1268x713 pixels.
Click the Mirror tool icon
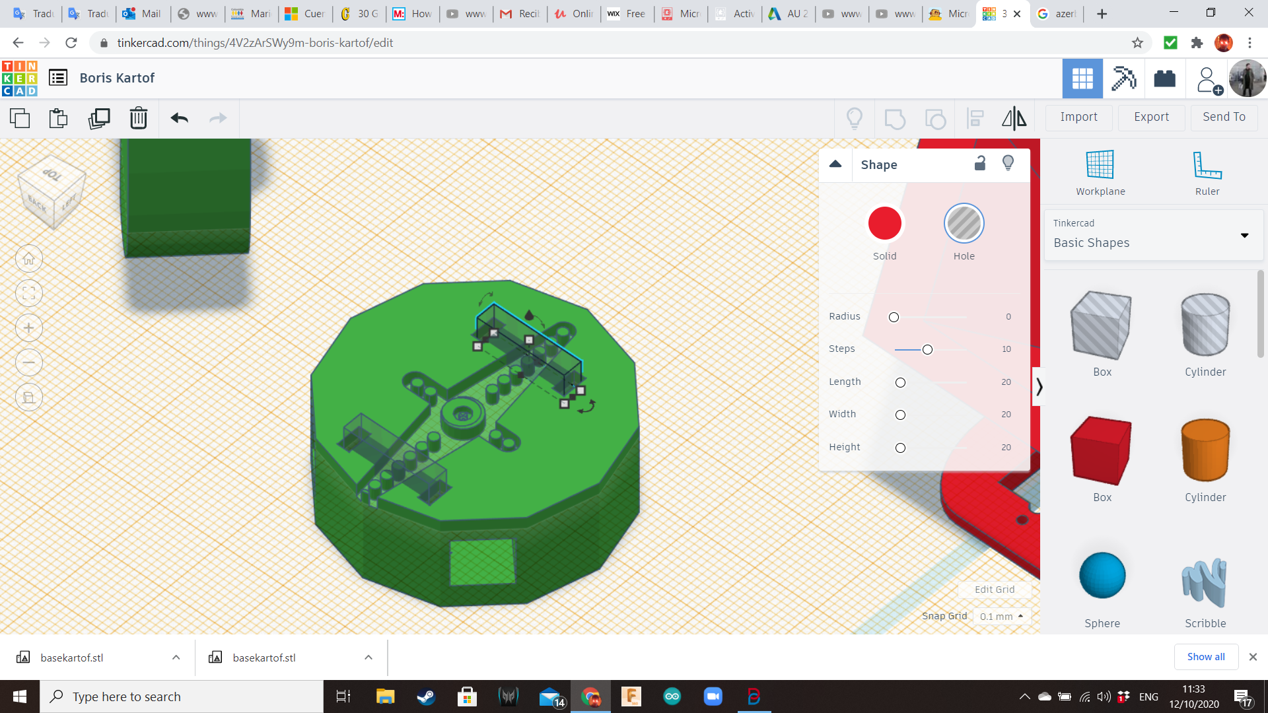tap(1014, 118)
